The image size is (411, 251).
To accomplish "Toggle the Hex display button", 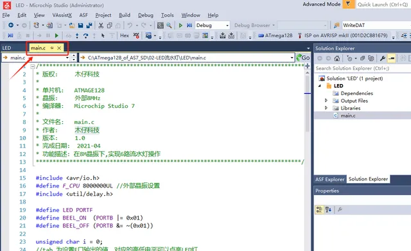I will (125, 35).
